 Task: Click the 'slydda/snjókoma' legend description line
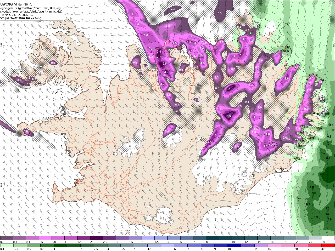click(31, 12)
